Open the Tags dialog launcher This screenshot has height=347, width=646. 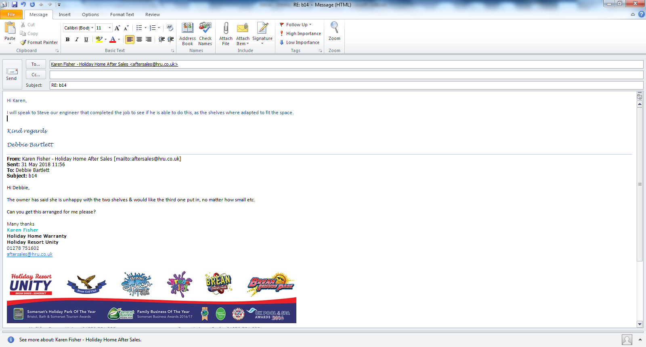point(320,51)
